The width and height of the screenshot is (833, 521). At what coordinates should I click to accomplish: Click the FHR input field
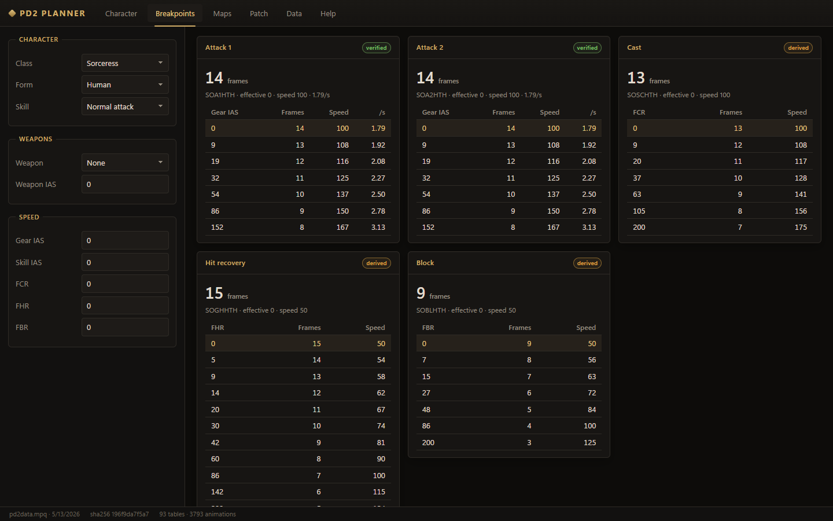(125, 306)
